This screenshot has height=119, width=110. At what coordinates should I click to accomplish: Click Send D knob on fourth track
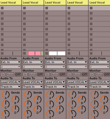point(82,109)
